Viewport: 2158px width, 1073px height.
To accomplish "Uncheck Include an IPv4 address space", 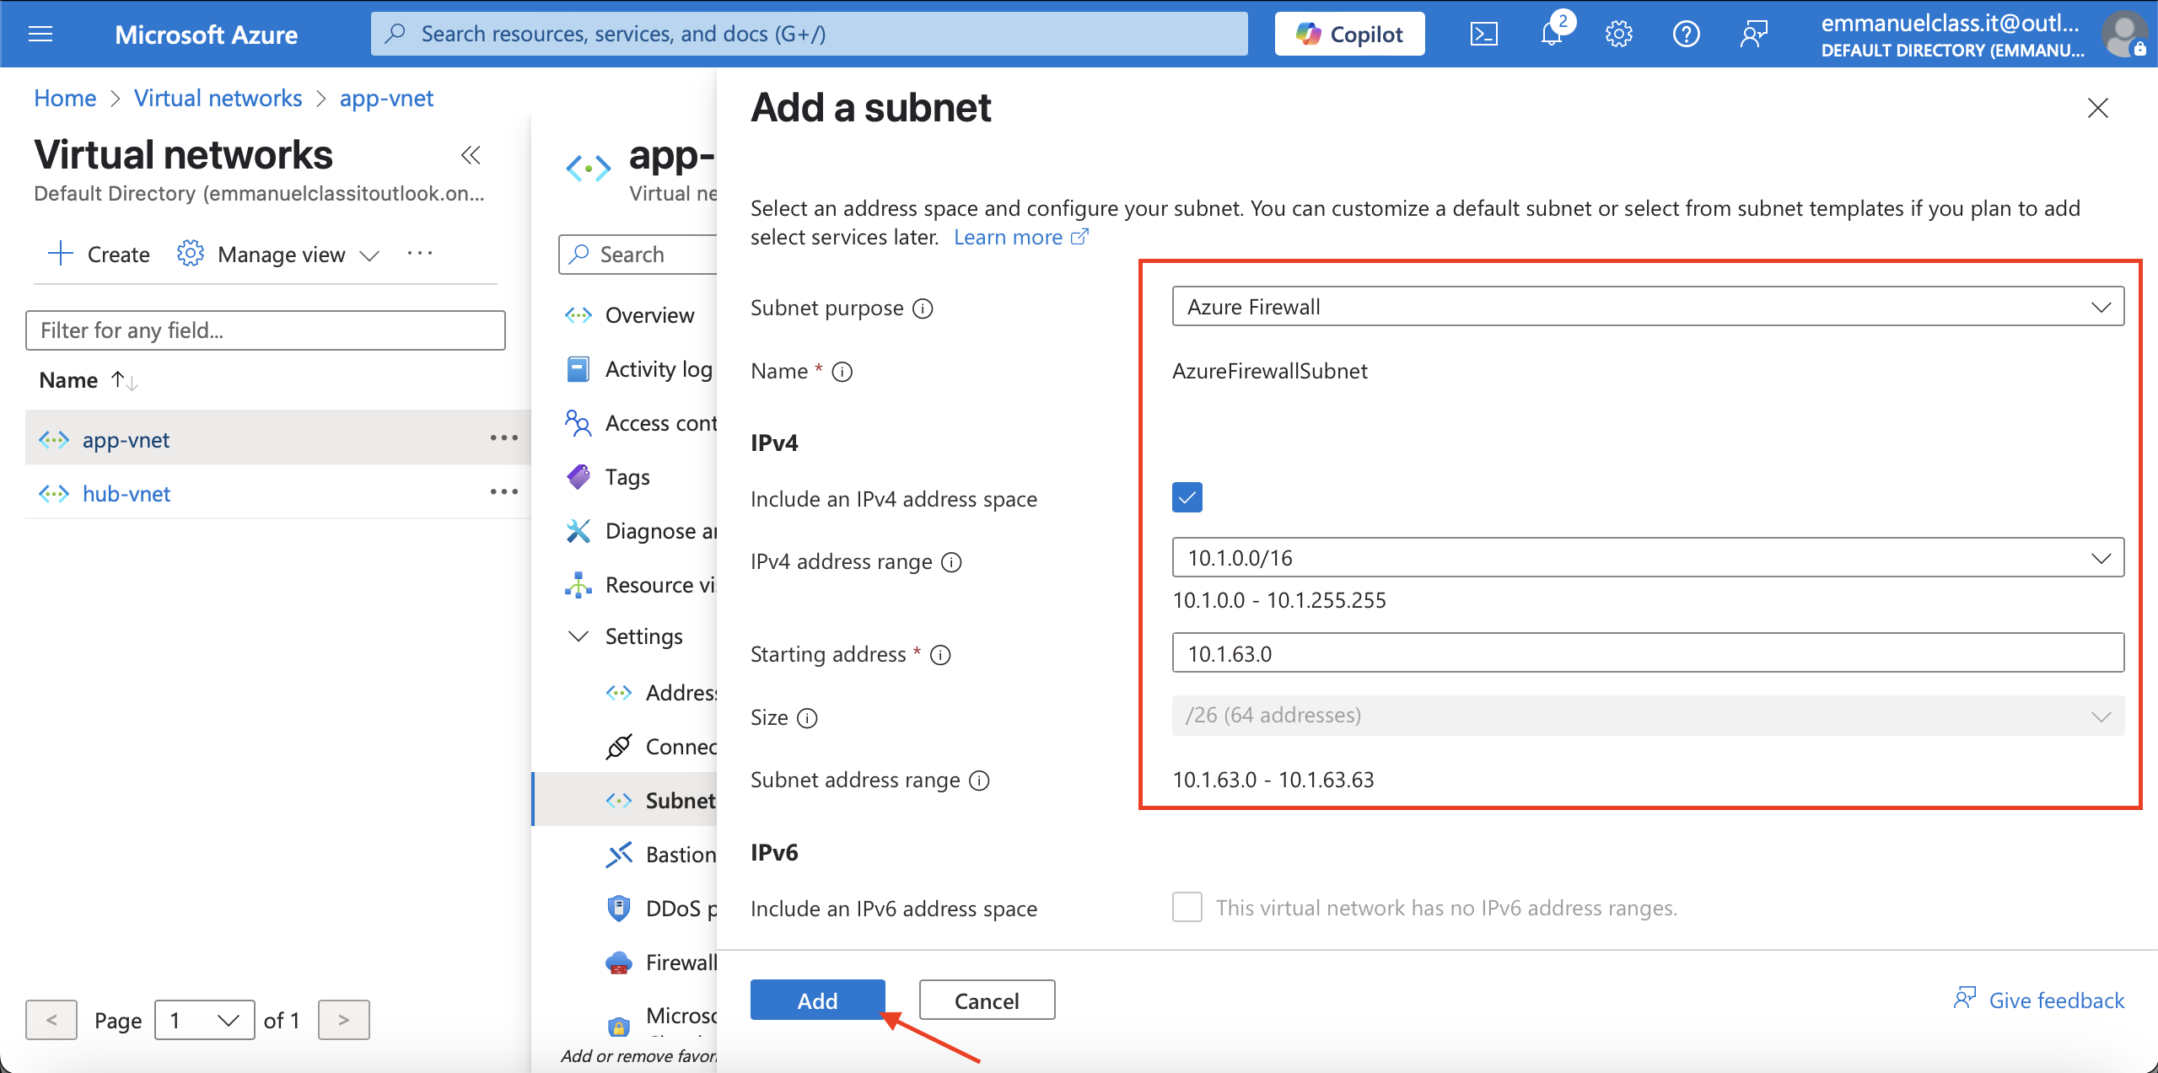I will 1187,497.
